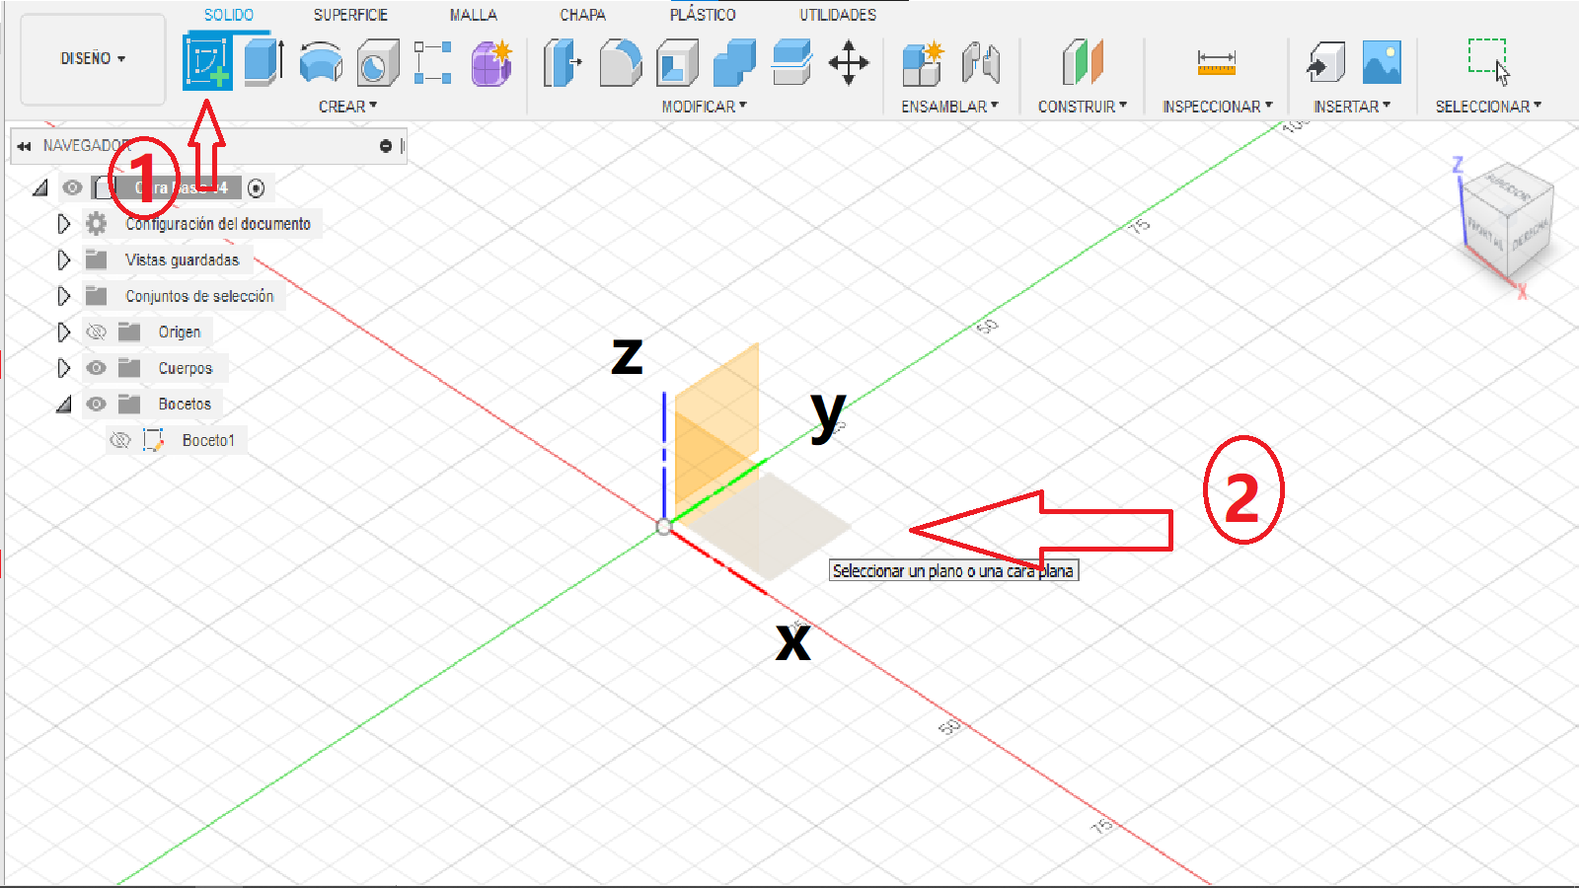Show the hidden Boceto1 sketch
The height and width of the screenshot is (888, 1579).
tap(119, 440)
